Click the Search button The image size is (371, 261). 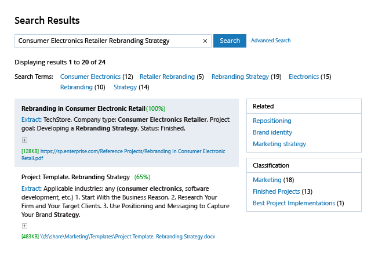[230, 41]
